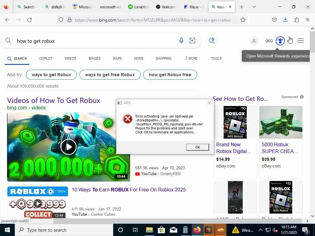
Task: Open Bing deep search round icon
Action: [x=212, y=41]
